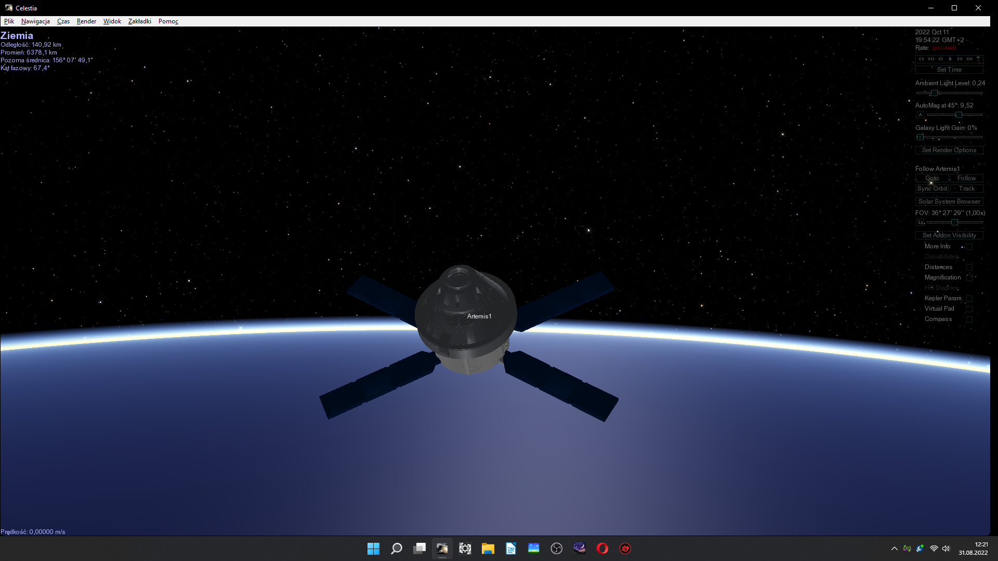The height and width of the screenshot is (561, 998).
Task: Click the Celestia title bar icon
Action: tap(8, 8)
